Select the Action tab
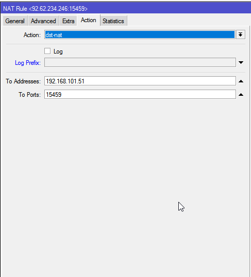Screen dimensions: 251x277 89,20
